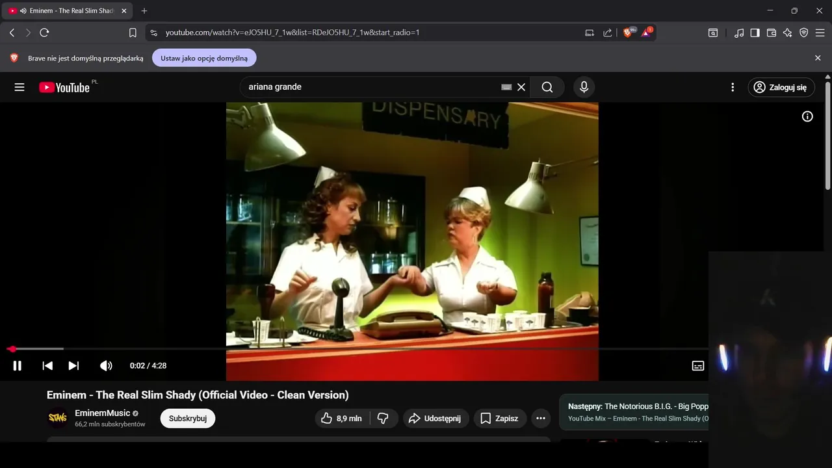This screenshot has width=832, height=468.
Task: Open a new browser tab
Action: [x=144, y=11]
